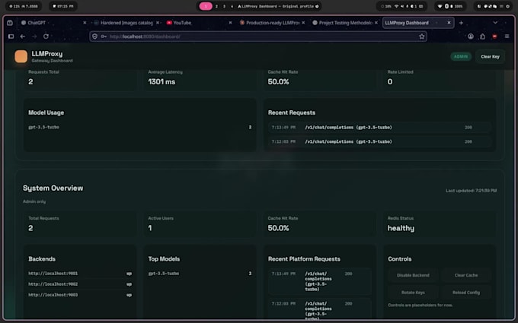
Task: Expand the list all tabs chevron
Action: pos(495,23)
